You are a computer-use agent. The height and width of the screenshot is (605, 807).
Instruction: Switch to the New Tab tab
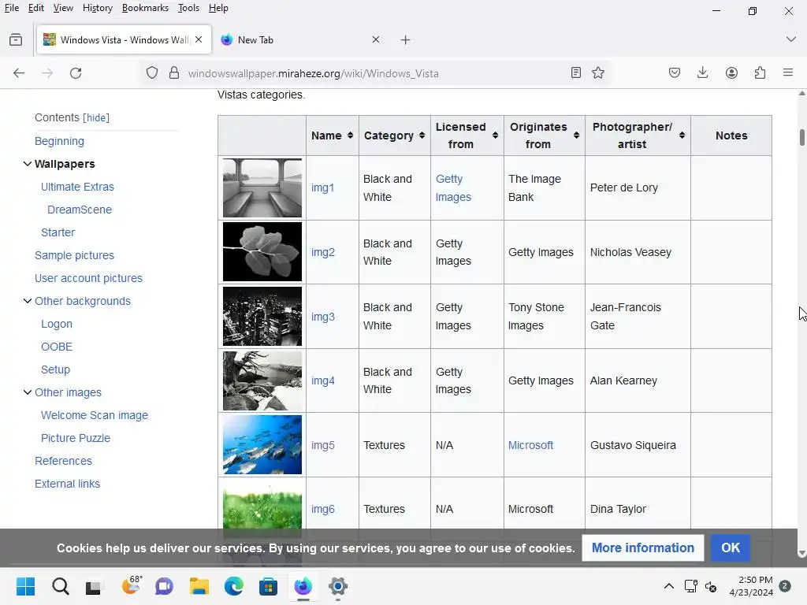[x=299, y=39]
